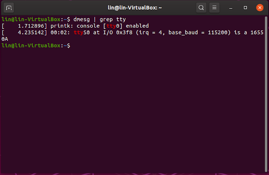Click the window title lin@lin-VirtualBox: ~
The width and height of the screenshot is (269, 175).
pyautogui.click(x=134, y=8)
